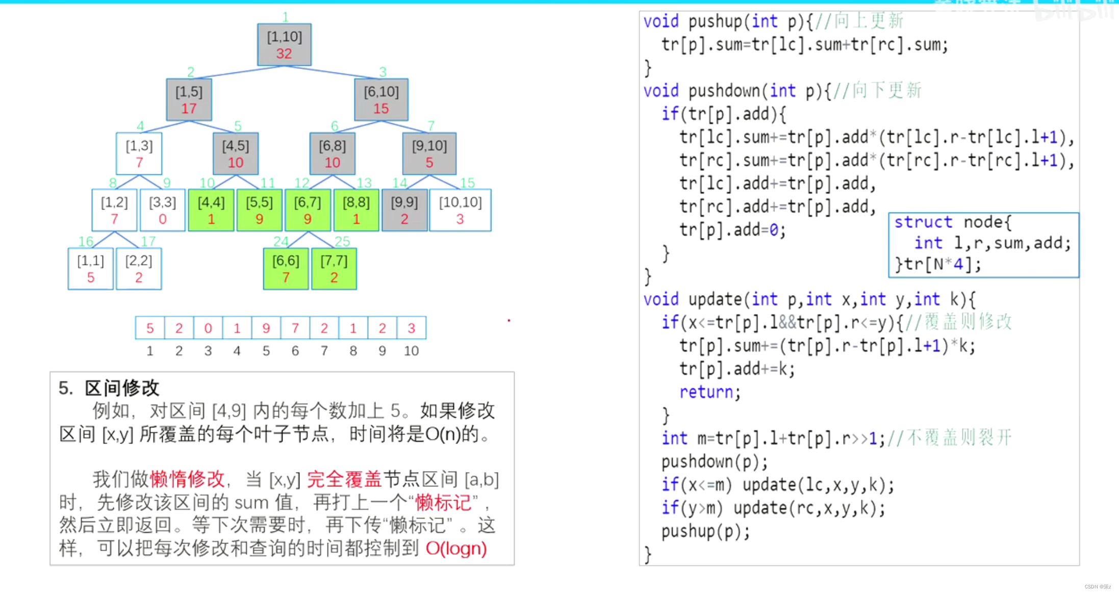The width and height of the screenshot is (1119, 594).
Task: Select the line 'tr[lc].add+=tr[p].add,'
Action: (x=778, y=184)
